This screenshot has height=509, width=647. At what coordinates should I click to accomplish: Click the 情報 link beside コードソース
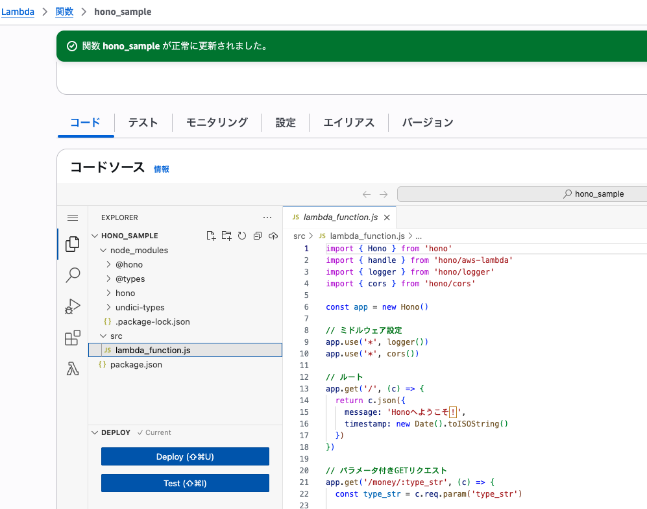click(162, 169)
